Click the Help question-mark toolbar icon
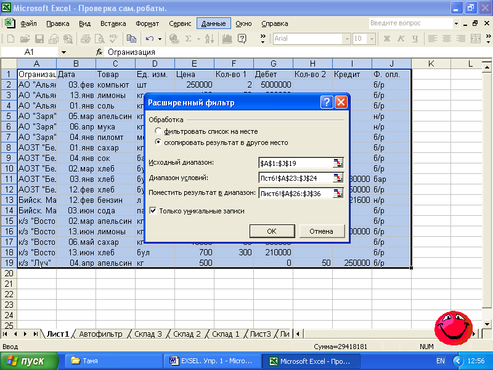This screenshot has height=370, width=493. (x=242, y=38)
